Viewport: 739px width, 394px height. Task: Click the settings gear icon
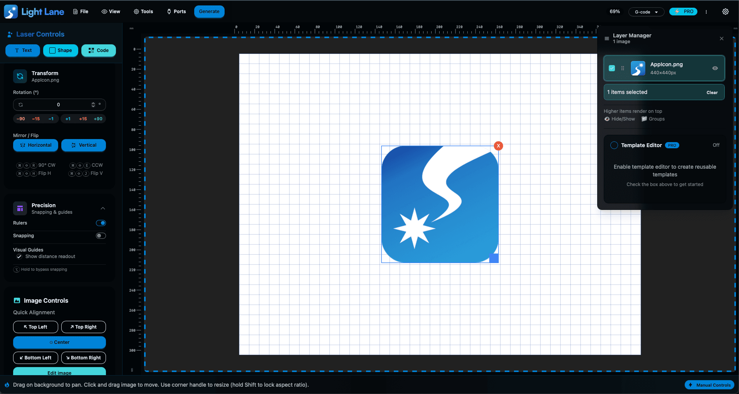tap(725, 12)
